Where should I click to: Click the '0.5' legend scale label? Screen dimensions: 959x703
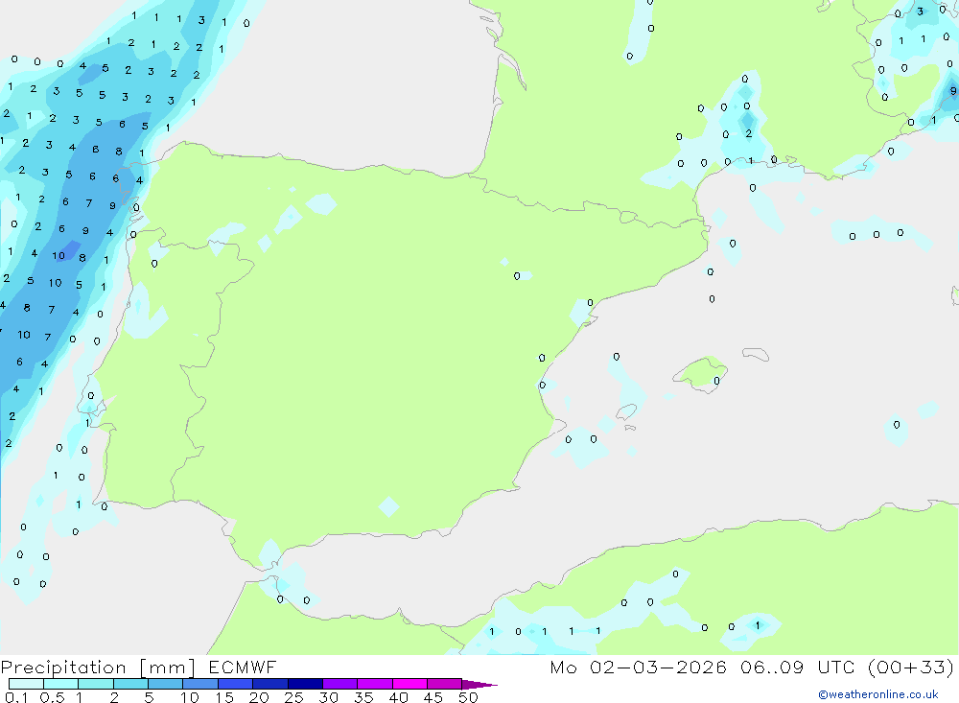52,697
